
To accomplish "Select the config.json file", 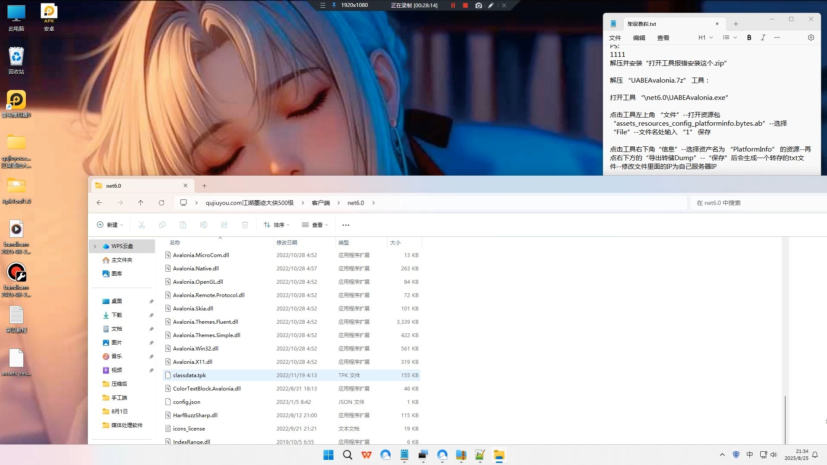I will point(292,402).
